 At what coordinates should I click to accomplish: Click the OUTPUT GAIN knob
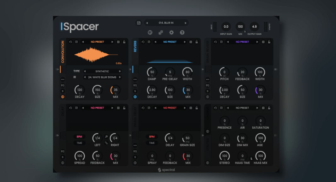(x=254, y=27)
